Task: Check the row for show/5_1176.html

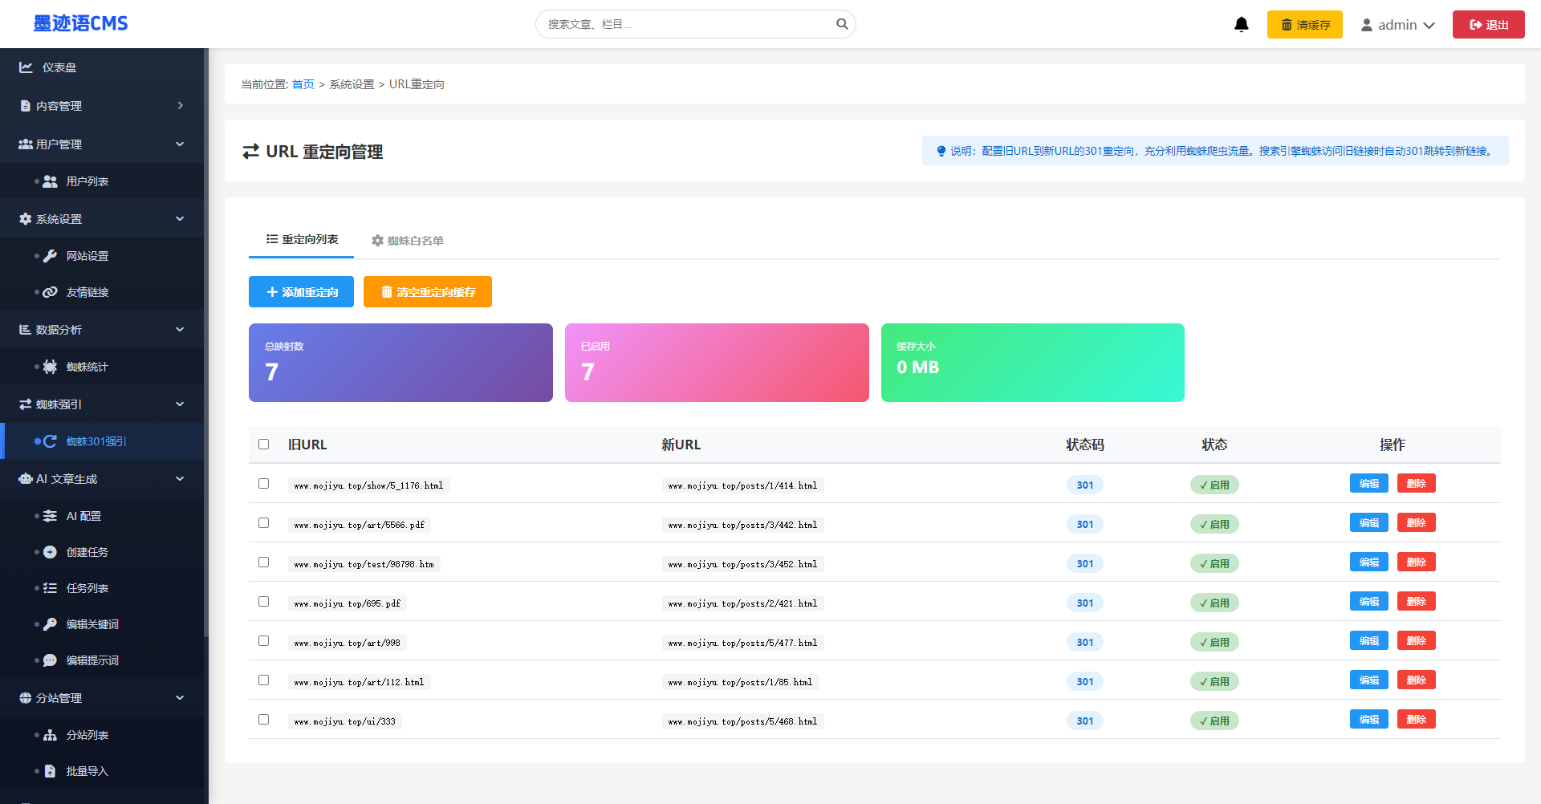Action: click(263, 484)
